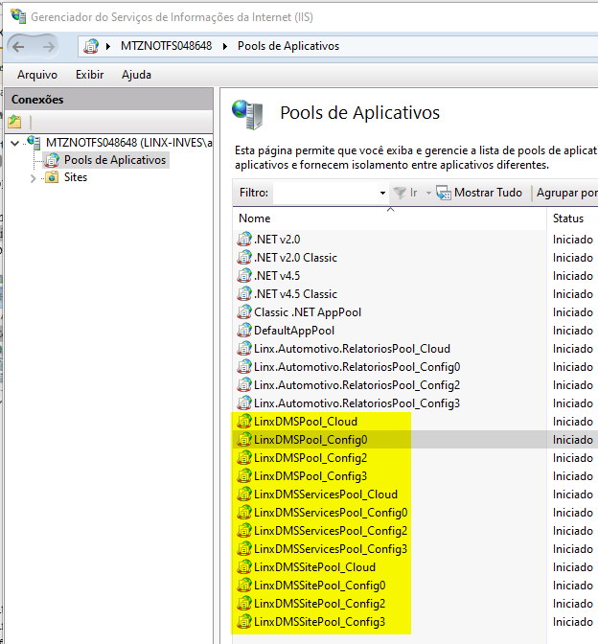
Task: Click inside the Filtro text field
Action: (326, 193)
